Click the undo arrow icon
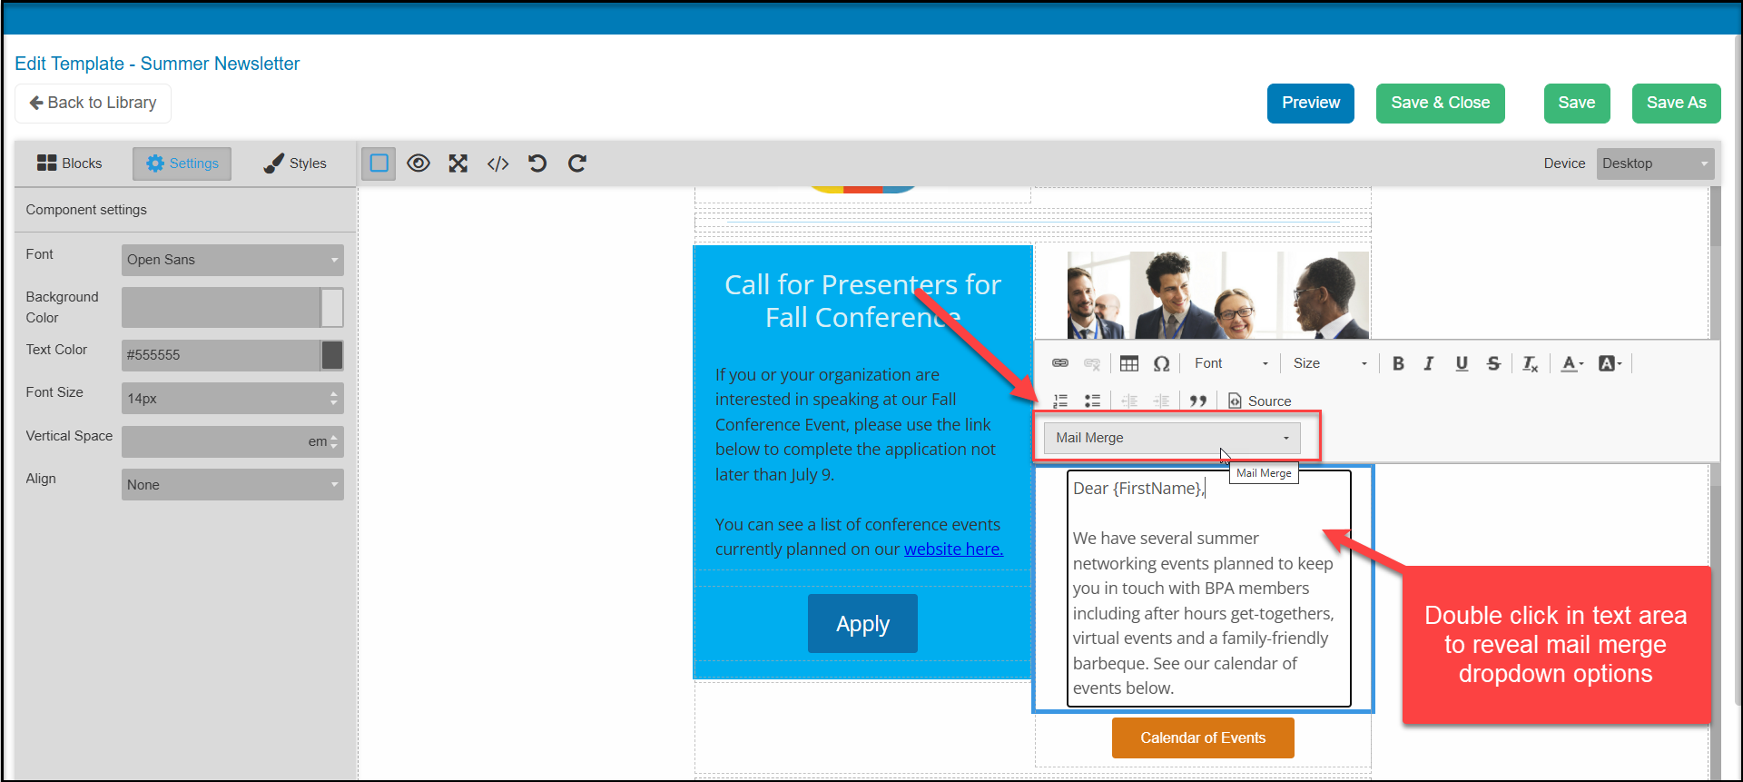The width and height of the screenshot is (1743, 782). click(537, 163)
